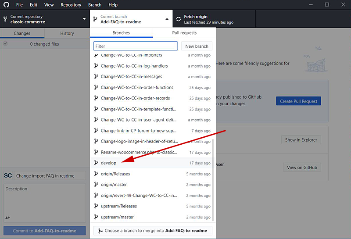Open the Help menu
Viewport: 351px width, 239px height.
[113, 5]
